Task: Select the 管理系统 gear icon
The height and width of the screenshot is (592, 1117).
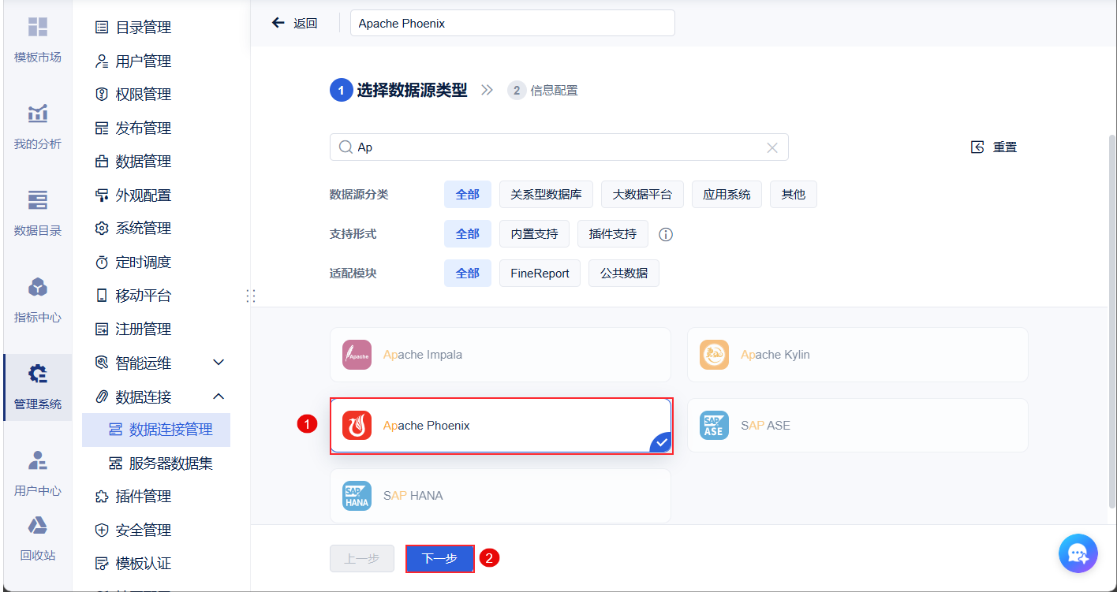Action: click(x=38, y=373)
